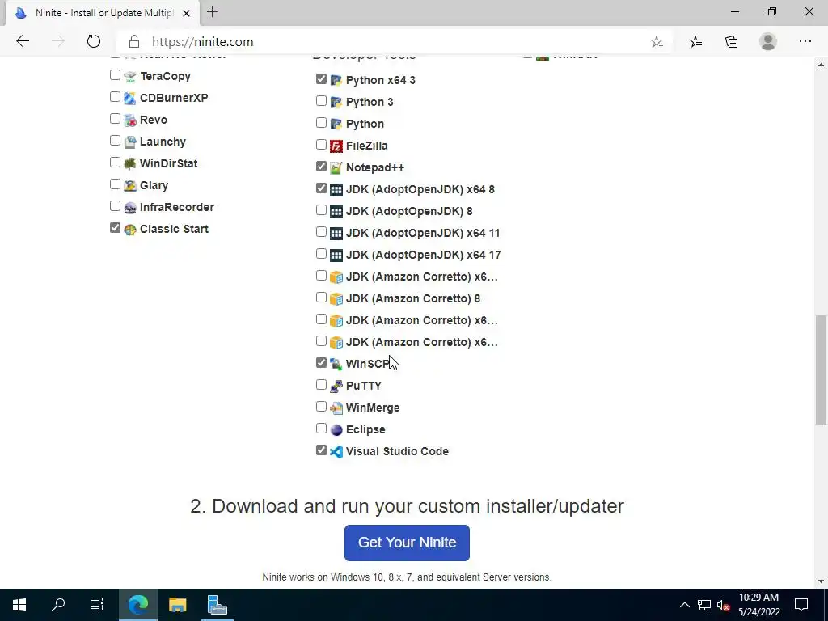Screen dimensions: 828x621
Task: Click the Classic Start shell icon
Action: tap(130, 230)
